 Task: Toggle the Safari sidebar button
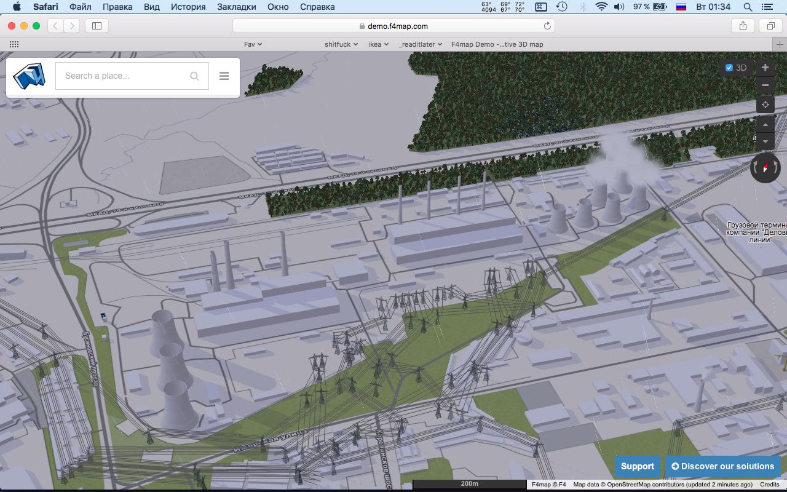[x=97, y=26]
